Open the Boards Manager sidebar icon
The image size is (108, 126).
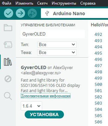click(8, 45)
